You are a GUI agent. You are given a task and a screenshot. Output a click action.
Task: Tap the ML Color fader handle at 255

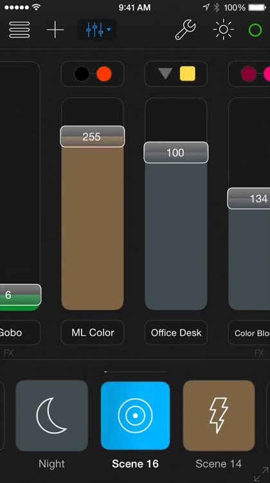(x=93, y=137)
